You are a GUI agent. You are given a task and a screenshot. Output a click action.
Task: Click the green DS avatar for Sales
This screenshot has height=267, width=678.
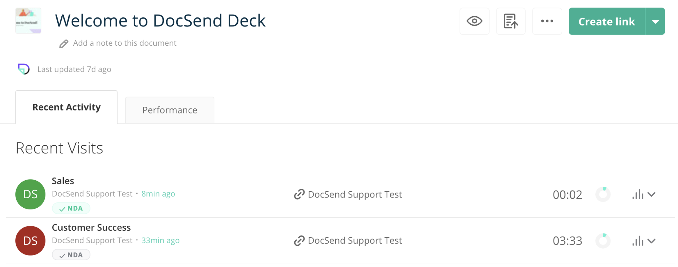coord(30,194)
